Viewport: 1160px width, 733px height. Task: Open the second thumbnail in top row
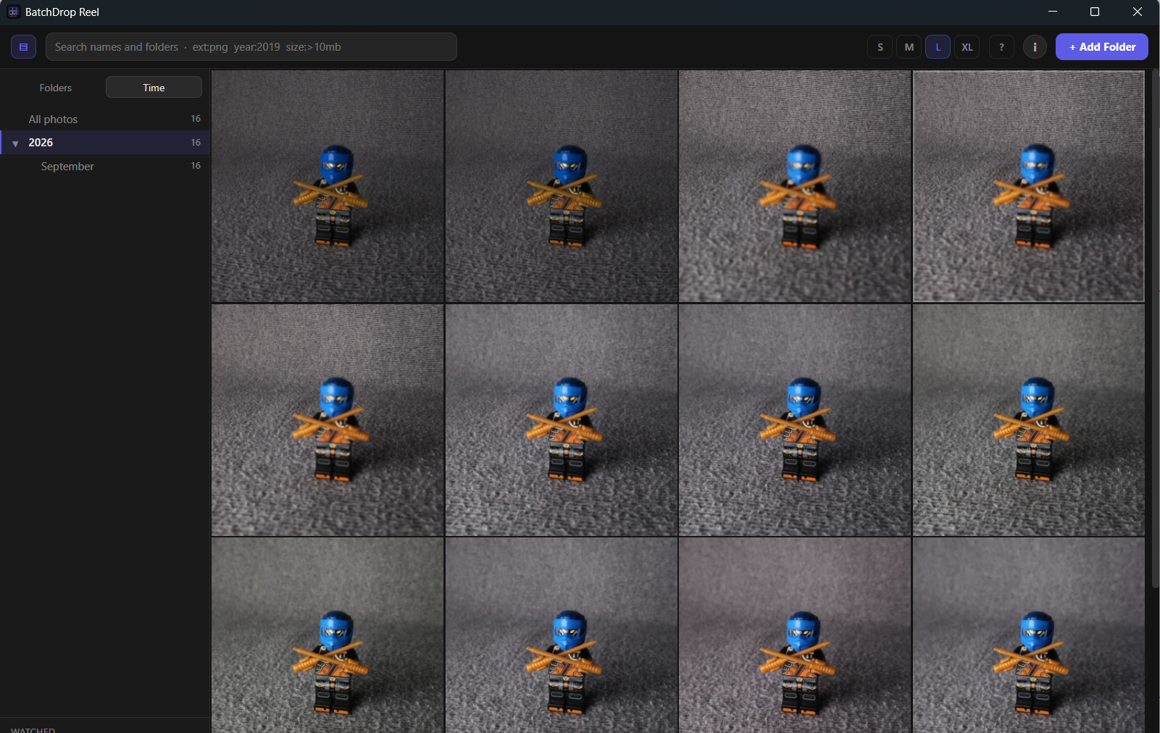(562, 186)
